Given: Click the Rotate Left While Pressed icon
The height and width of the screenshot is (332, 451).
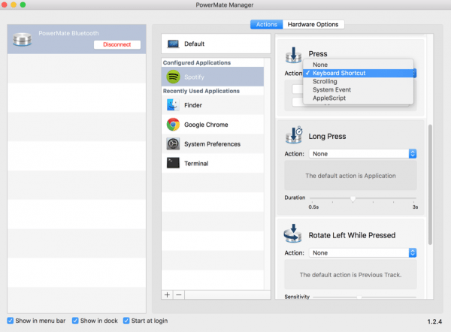Looking at the screenshot, I should pyautogui.click(x=293, y=234).
